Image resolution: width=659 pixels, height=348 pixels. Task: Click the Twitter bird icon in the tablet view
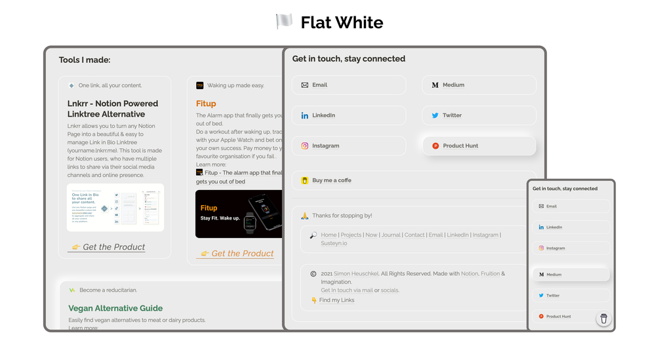click(x=435, y=115)
